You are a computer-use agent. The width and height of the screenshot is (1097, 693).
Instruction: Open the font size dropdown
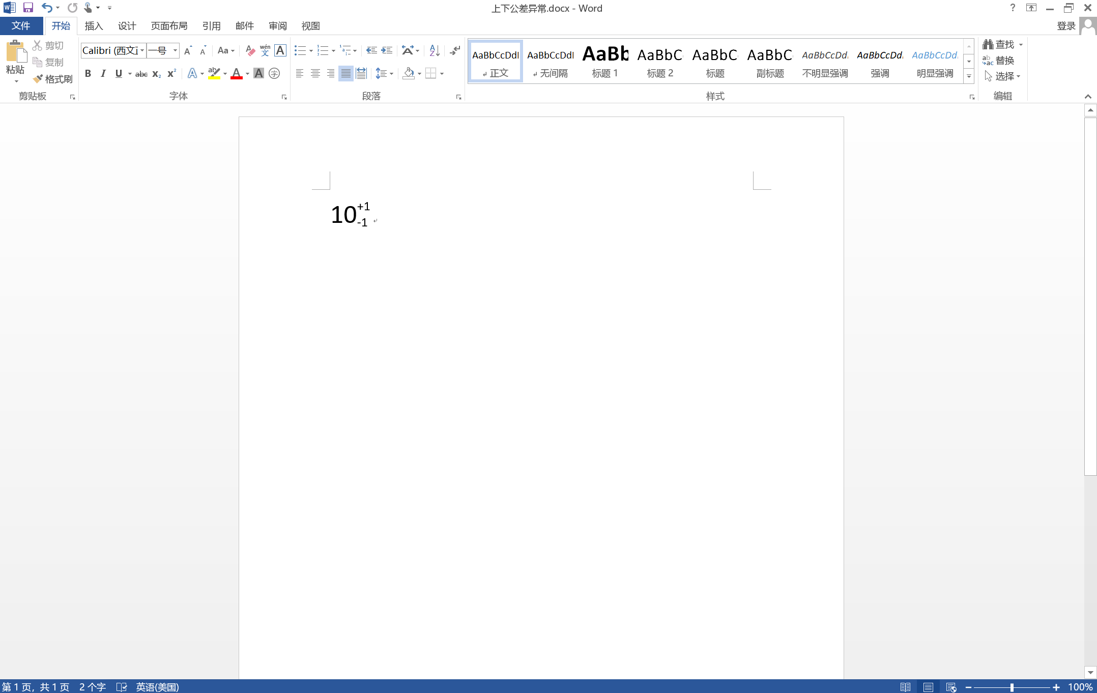point(175,50)
